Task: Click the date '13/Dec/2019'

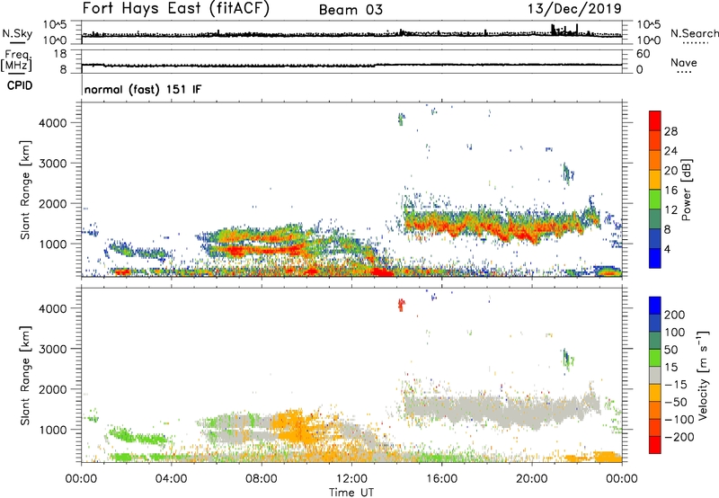Action: point(574,9)
